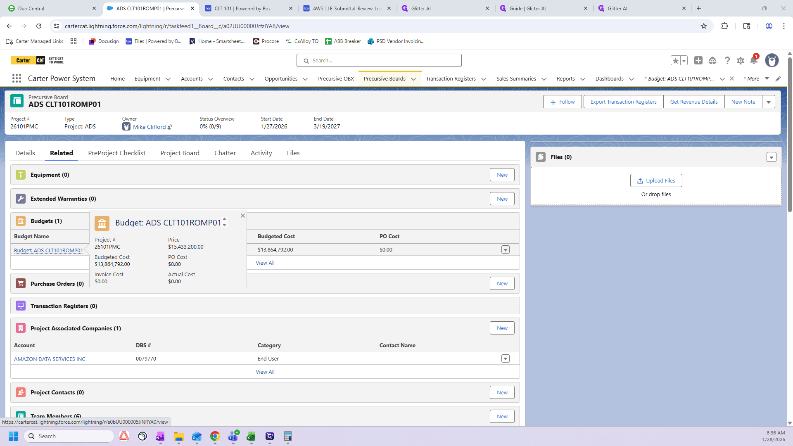The image size is (793, 446).
Task: Click the Purchase Orders cart icon
Action: point(21,283)
